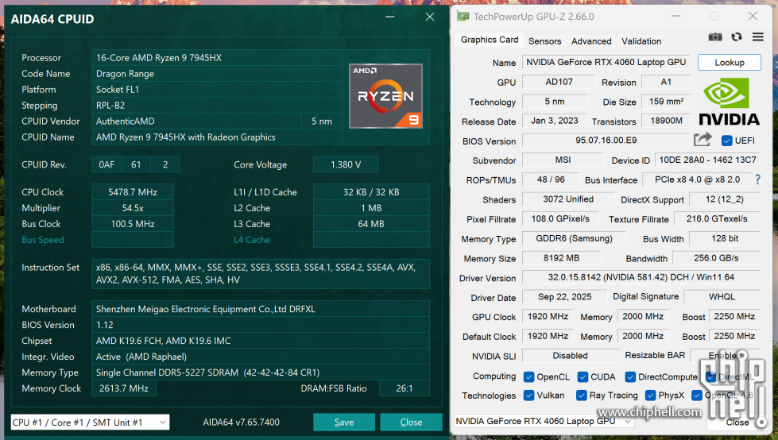Click the GPU-Z screenshot camera icon
This screenshot has width=778, height=440.
(715, 37)
